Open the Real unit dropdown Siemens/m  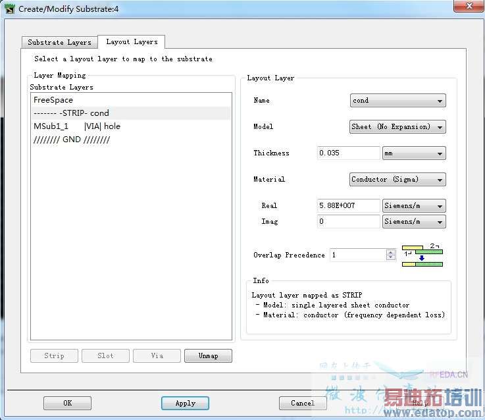point(414,205)
